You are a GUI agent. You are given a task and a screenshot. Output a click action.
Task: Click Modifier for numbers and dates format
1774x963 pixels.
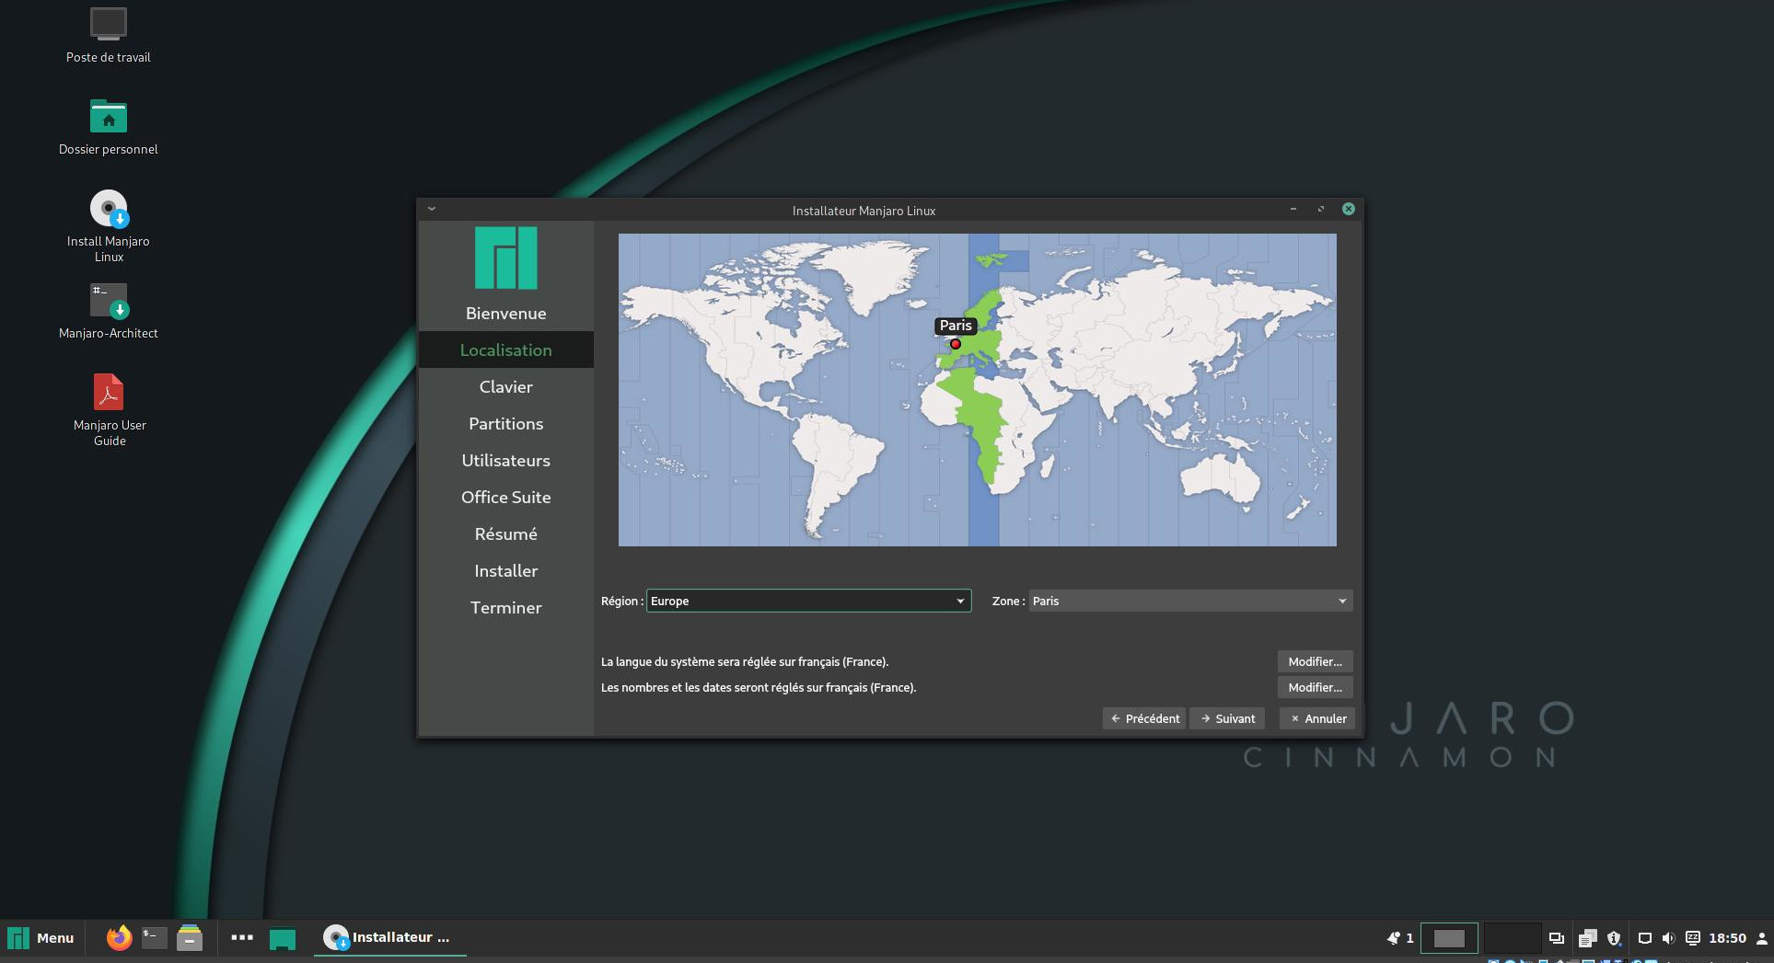tap(1315, 687)
